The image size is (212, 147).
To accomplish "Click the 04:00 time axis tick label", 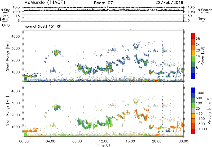I will (x=50, y=141).
